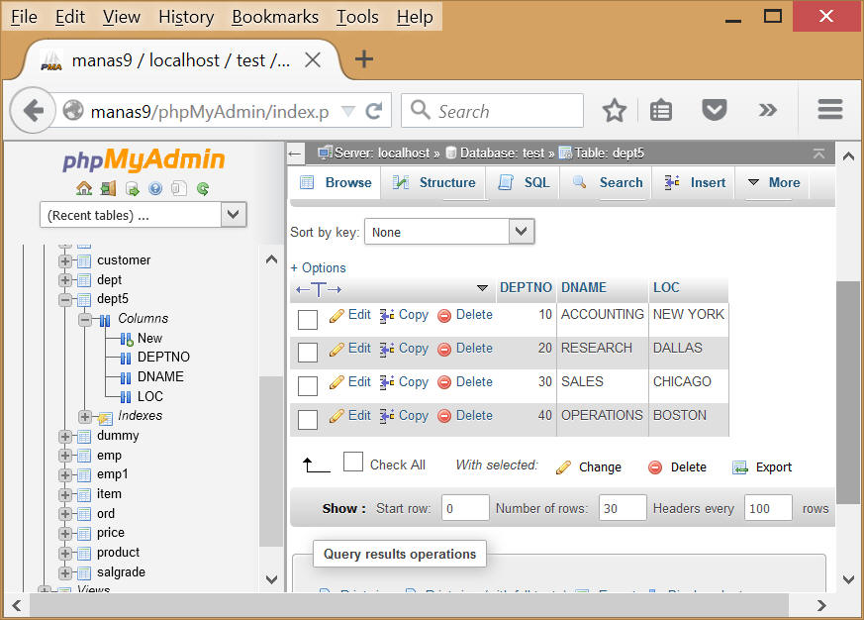Tick checkbox for row DEPTNO 30
This screenshot has width=864, height=620.
(308, 386)
